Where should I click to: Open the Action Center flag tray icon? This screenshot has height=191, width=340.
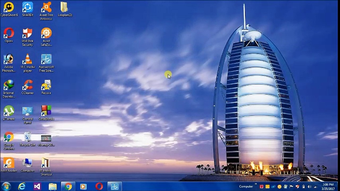(x=291, y=186)
